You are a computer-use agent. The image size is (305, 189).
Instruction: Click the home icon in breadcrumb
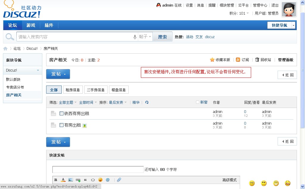[x=5, y=49]
